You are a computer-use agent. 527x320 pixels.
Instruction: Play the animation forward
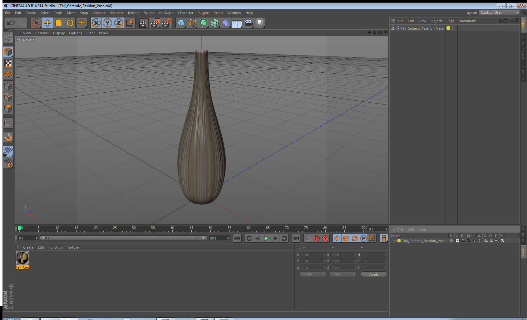click(267, 238)
